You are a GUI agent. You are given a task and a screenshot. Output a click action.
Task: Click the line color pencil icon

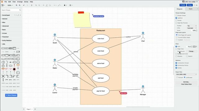[x=47, y=5]
